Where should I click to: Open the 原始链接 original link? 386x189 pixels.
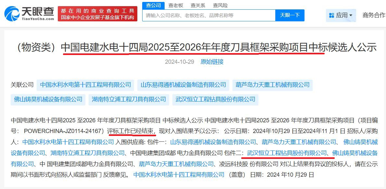[x=212, y=61]
